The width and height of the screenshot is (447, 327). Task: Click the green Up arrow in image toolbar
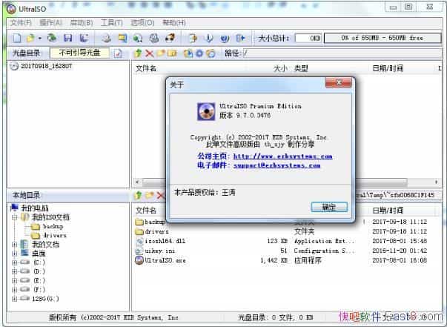pos(138,53)
